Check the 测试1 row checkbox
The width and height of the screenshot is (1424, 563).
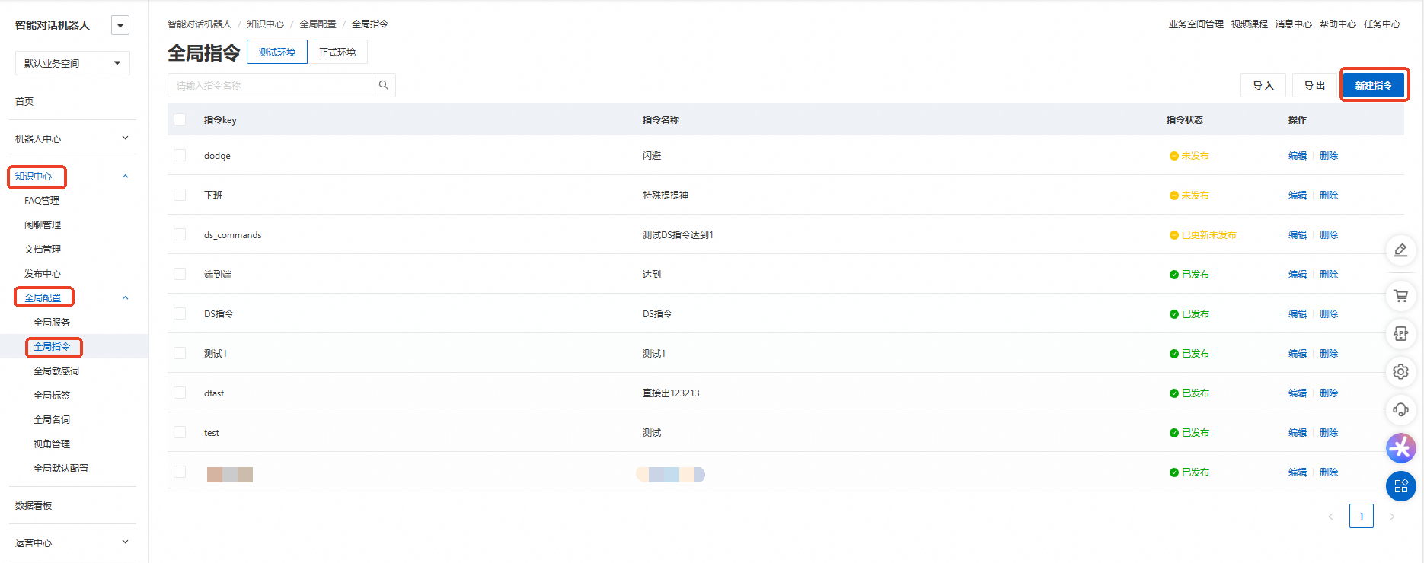180,353
